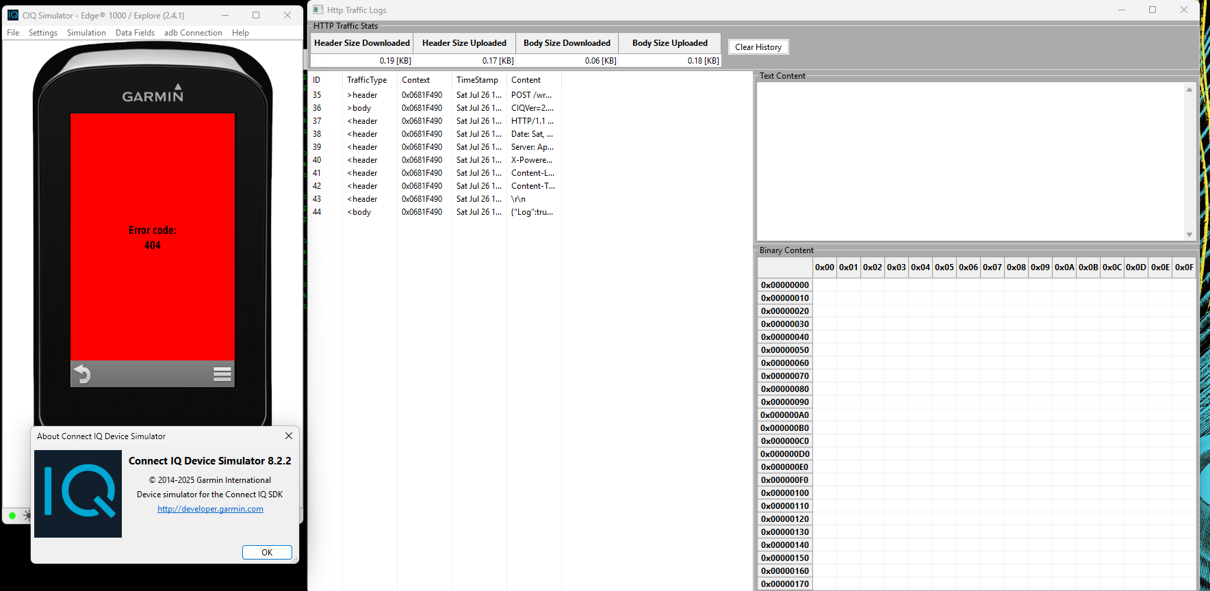Click the TimeStamp column header
The image size is (1210, 591).
[x=479, y=80]
